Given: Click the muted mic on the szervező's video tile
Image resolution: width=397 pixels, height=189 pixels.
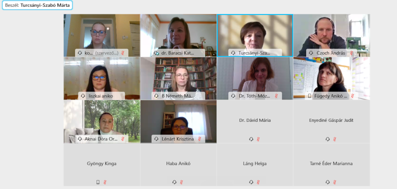Looking at the screenshot, I should point(123,53).
